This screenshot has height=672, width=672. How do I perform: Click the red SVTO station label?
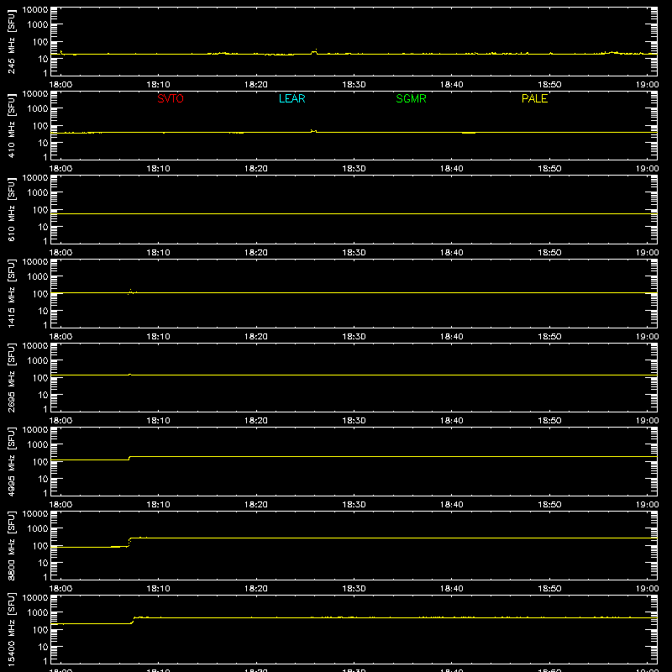point(171,98)
